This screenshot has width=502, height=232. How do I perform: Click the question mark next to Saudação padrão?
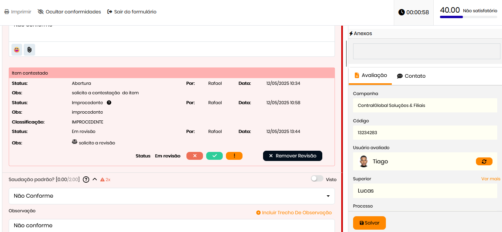pos(86,180)
